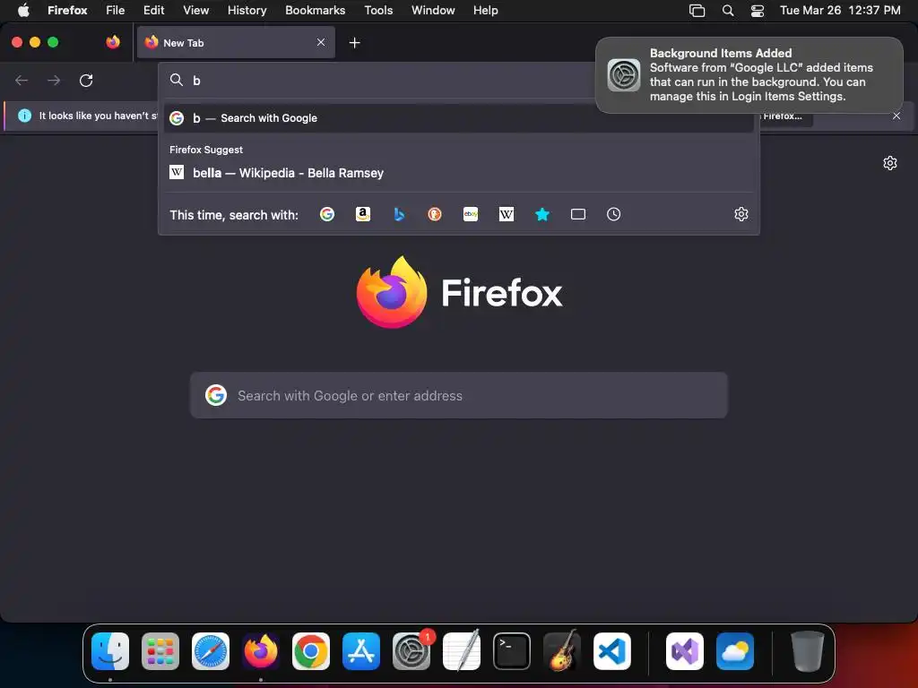Open the Help menu
This screenshot has height=688, width=918.
[485, 10]
